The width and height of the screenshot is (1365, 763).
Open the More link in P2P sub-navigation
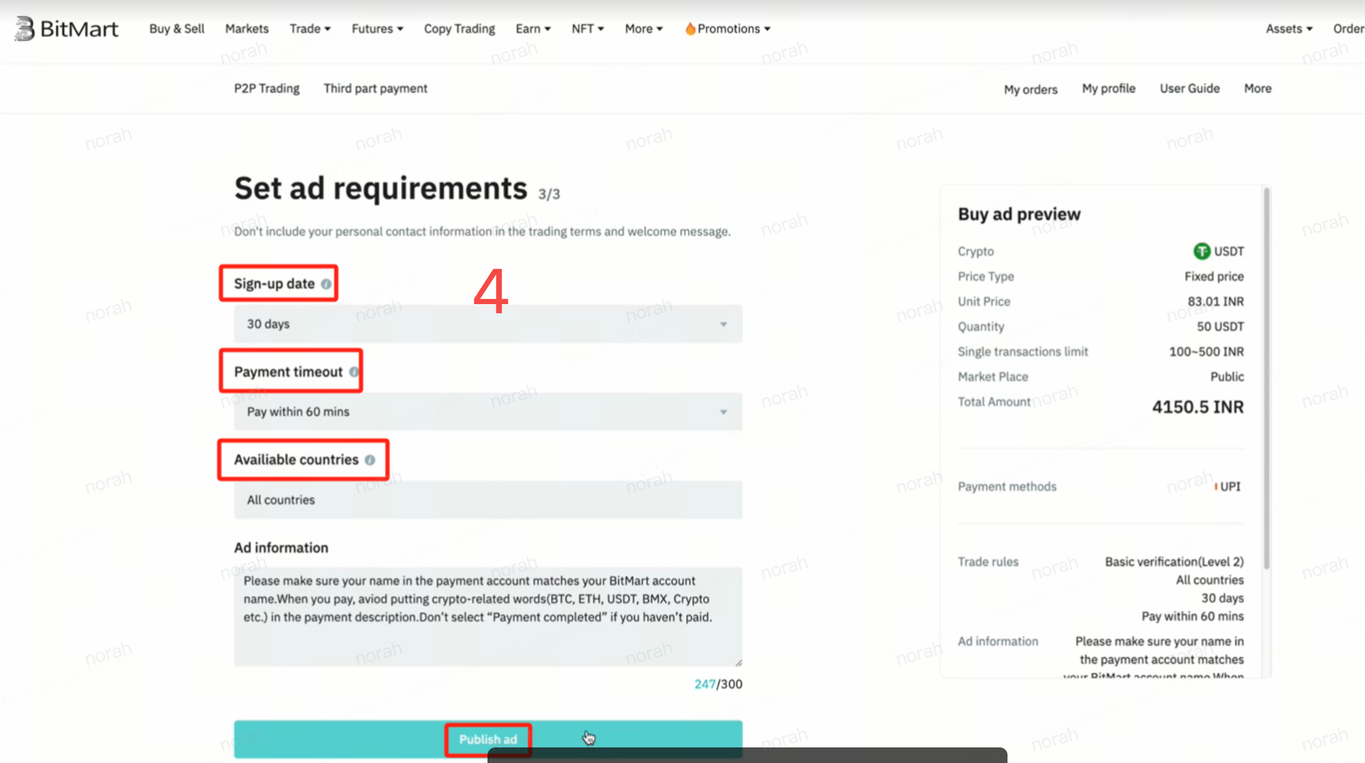1258,88
